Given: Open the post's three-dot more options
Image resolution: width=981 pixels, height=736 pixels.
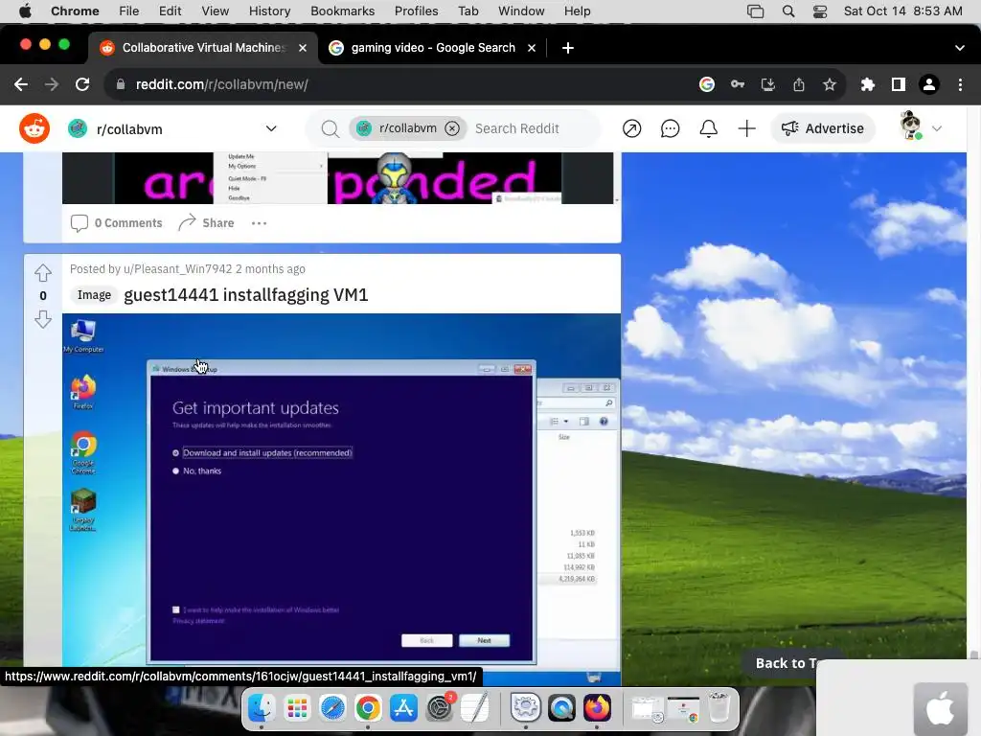Looking at the screenshot, I should pos(259,222).
